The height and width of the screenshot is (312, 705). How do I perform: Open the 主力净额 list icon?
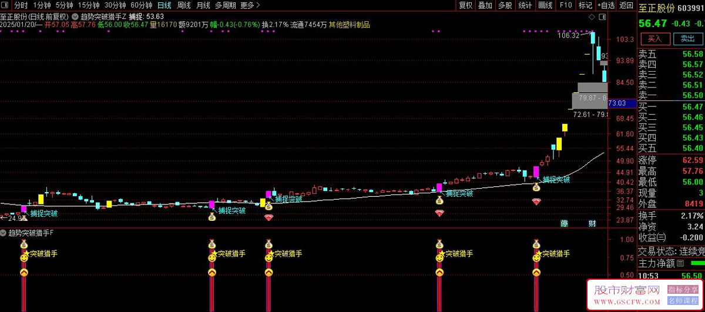681,263
